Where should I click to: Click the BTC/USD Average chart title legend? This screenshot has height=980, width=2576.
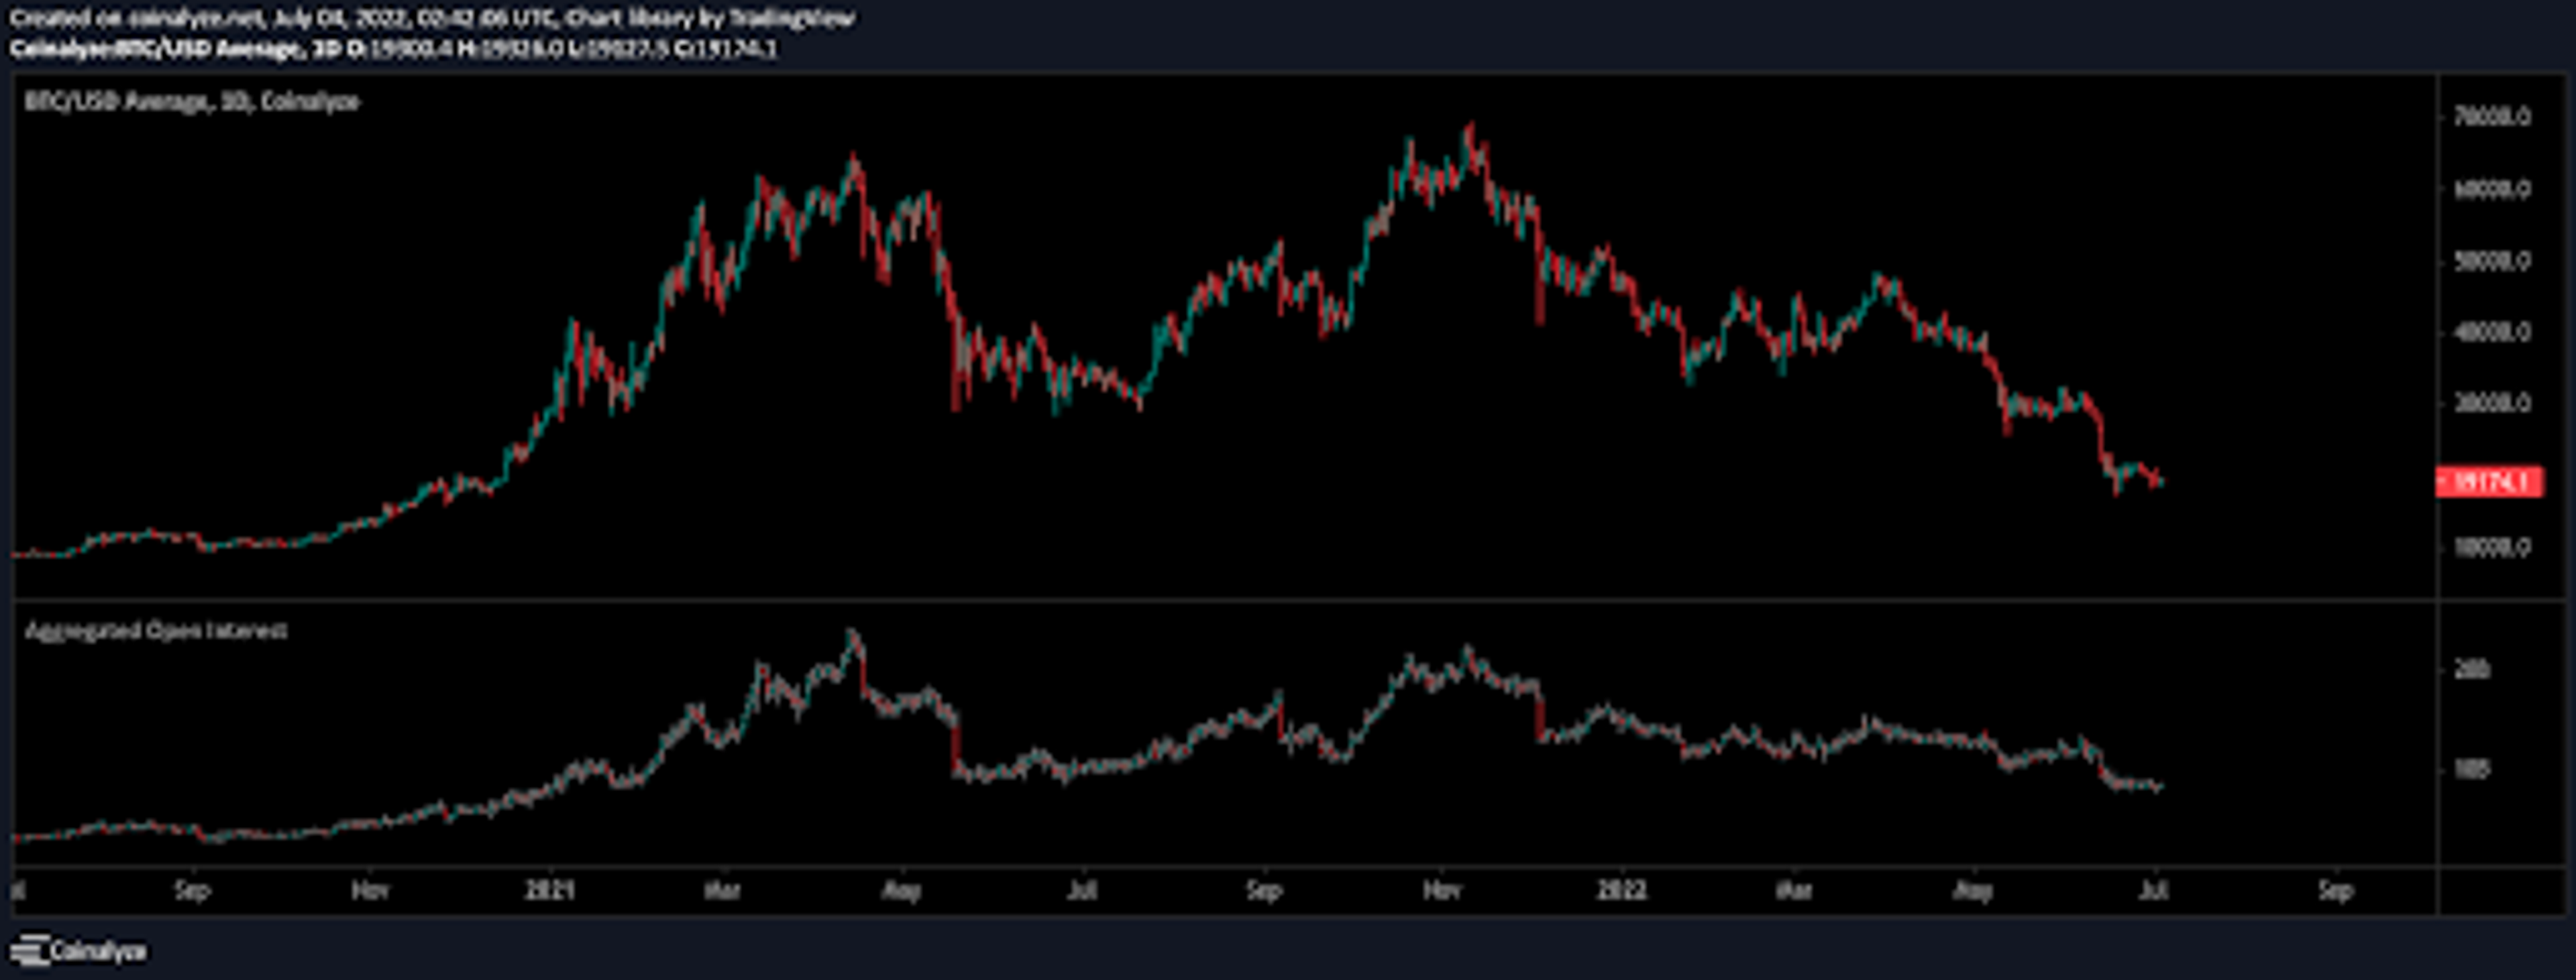click(x=191, y=102)
